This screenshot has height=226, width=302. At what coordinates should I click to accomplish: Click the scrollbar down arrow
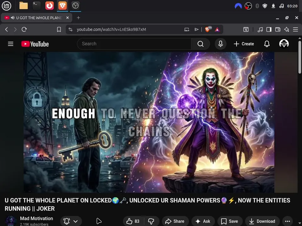[x=300, y=223]
